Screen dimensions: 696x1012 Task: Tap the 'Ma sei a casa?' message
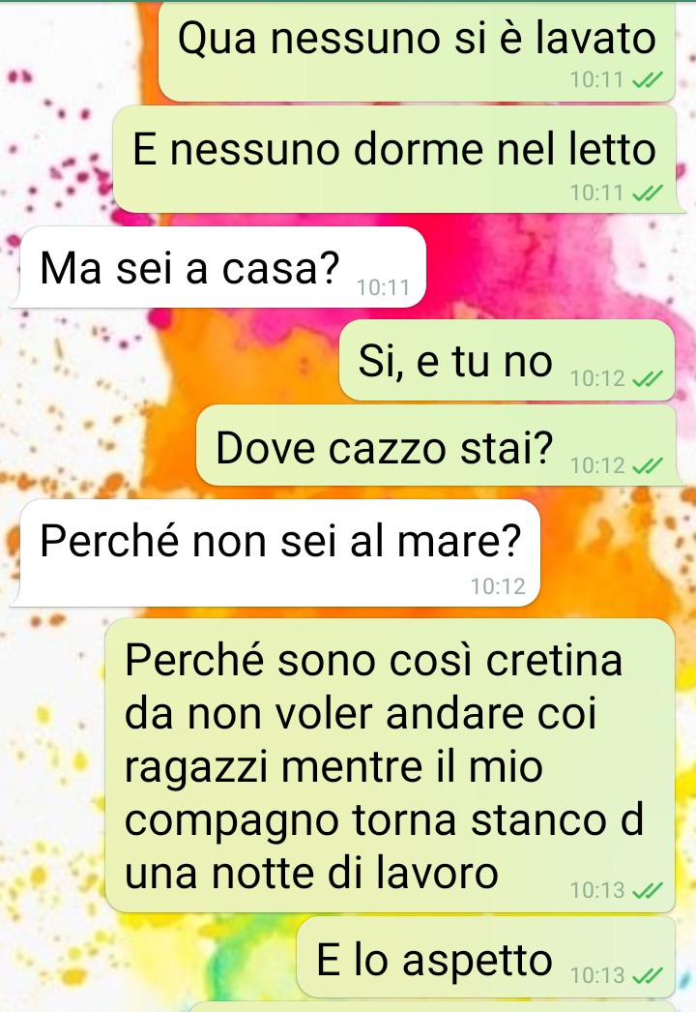click(x=222, y=267)
